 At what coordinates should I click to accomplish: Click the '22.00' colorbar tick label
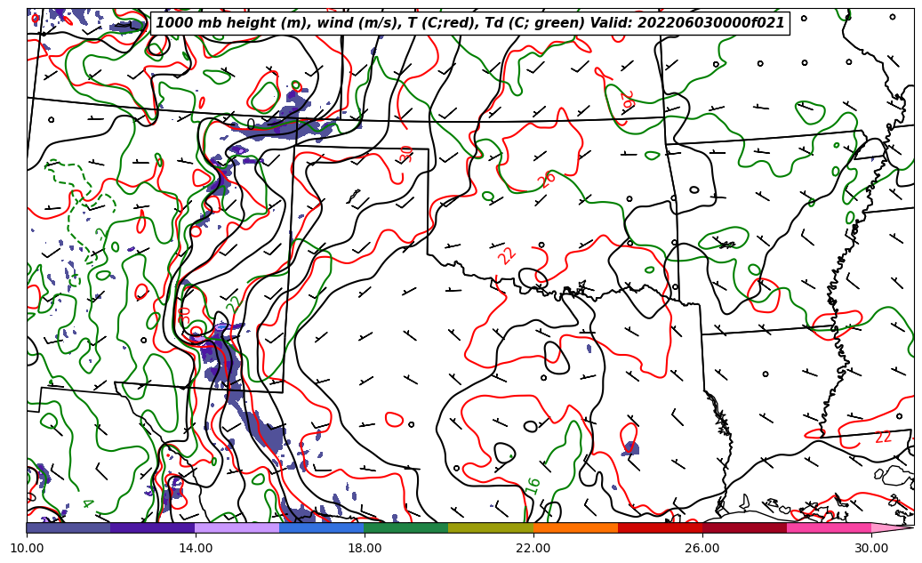pyautogui.click(x=533, y=548)
